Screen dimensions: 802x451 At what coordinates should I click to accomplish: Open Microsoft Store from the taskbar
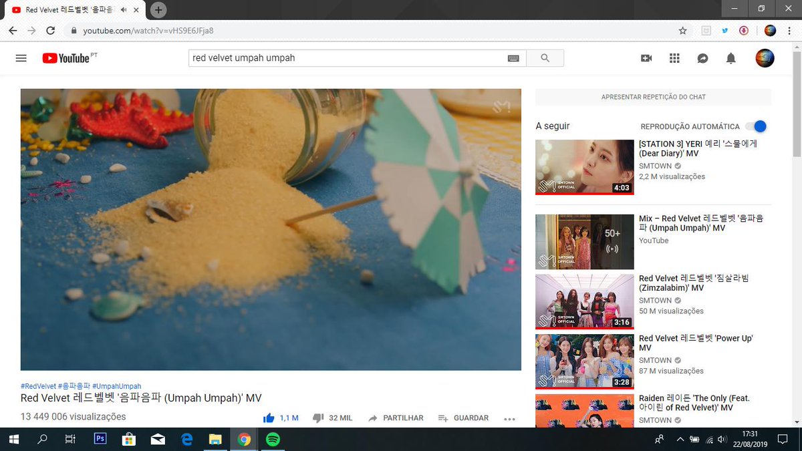point(129,439)
